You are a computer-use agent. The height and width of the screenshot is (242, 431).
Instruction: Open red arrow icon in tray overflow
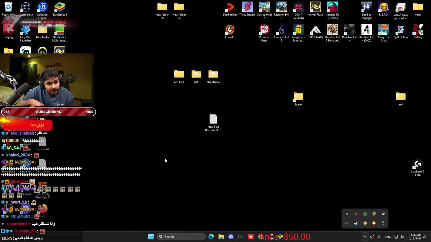pos(356,214)
